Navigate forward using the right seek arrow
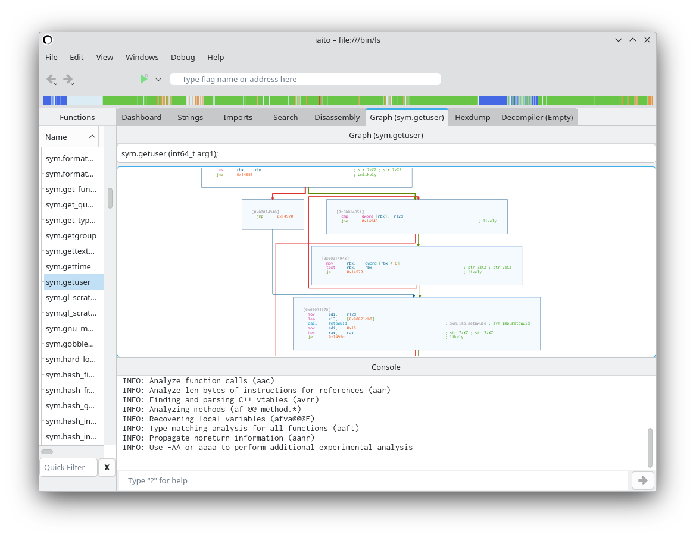This screenshot has height=538, width=696. 67,79
